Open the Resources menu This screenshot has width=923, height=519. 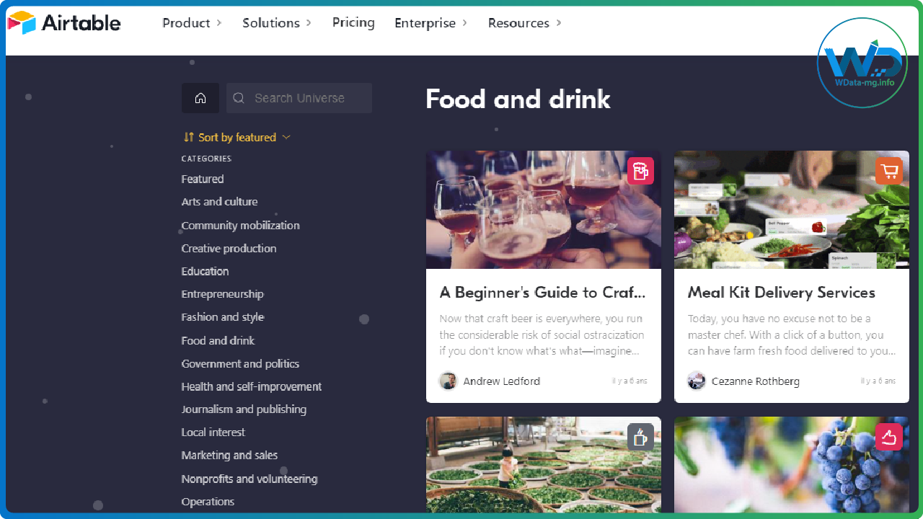click(524, 23)
